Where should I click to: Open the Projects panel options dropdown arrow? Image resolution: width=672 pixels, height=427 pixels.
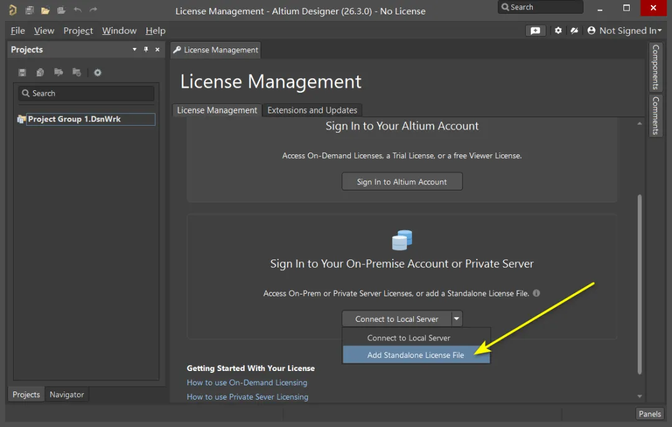[x=134, y=49]
